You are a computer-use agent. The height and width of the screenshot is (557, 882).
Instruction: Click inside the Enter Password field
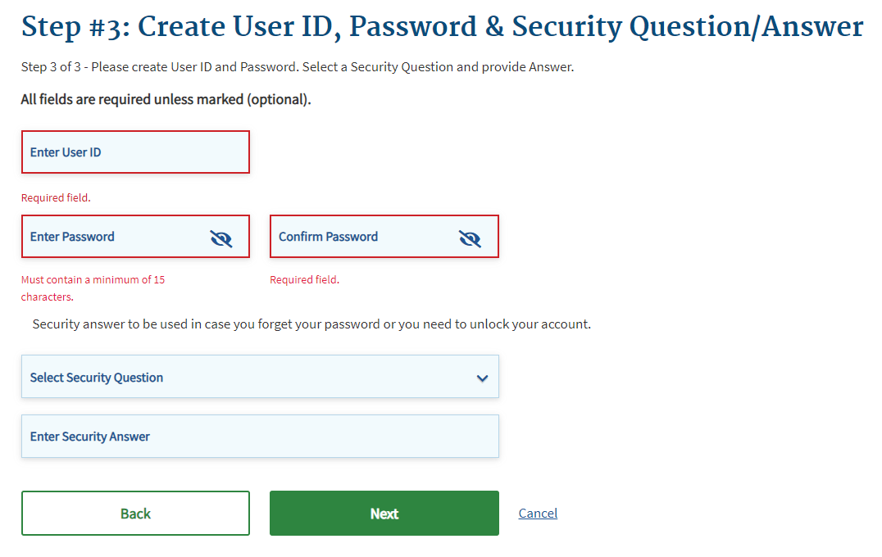click(115, 237)
